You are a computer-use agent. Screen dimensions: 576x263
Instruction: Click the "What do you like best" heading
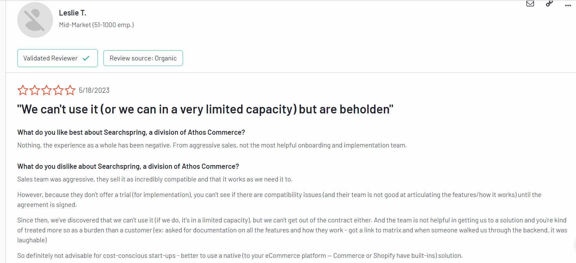pyautogui.click(x=131, y=132)
